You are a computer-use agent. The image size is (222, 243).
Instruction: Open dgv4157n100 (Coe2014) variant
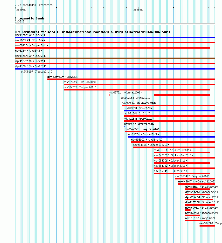[31, 61]
